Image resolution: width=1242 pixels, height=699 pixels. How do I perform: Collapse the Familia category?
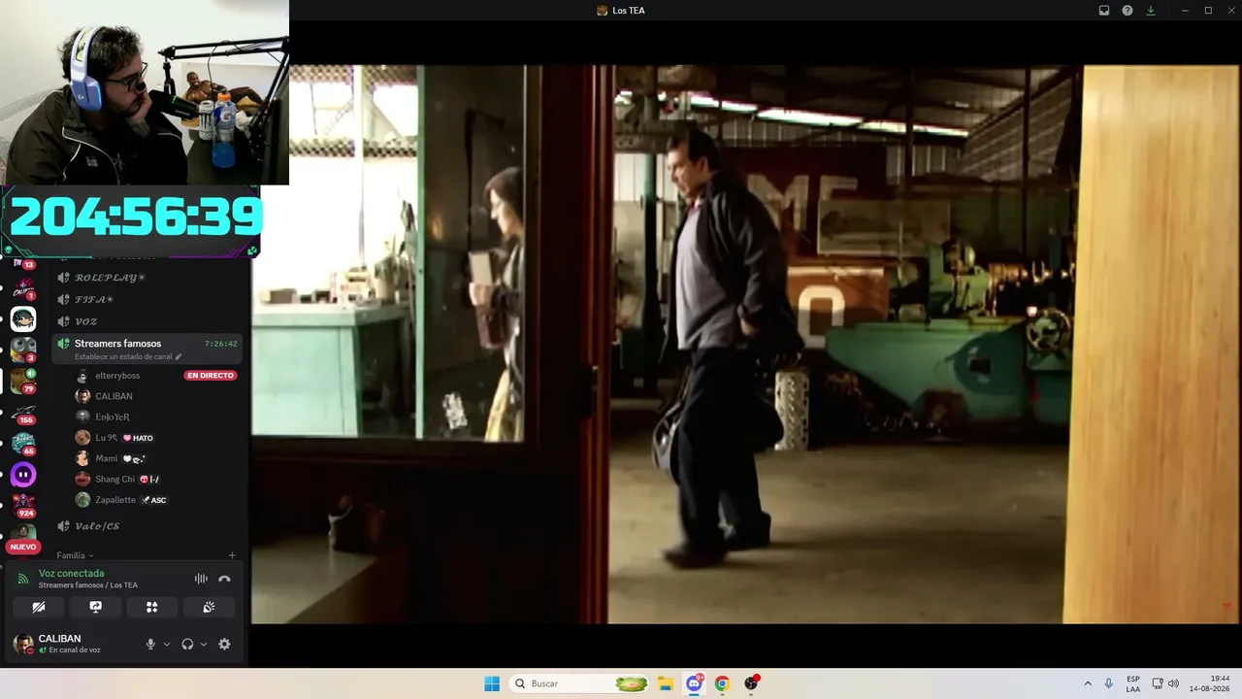(x=75, y=555)
